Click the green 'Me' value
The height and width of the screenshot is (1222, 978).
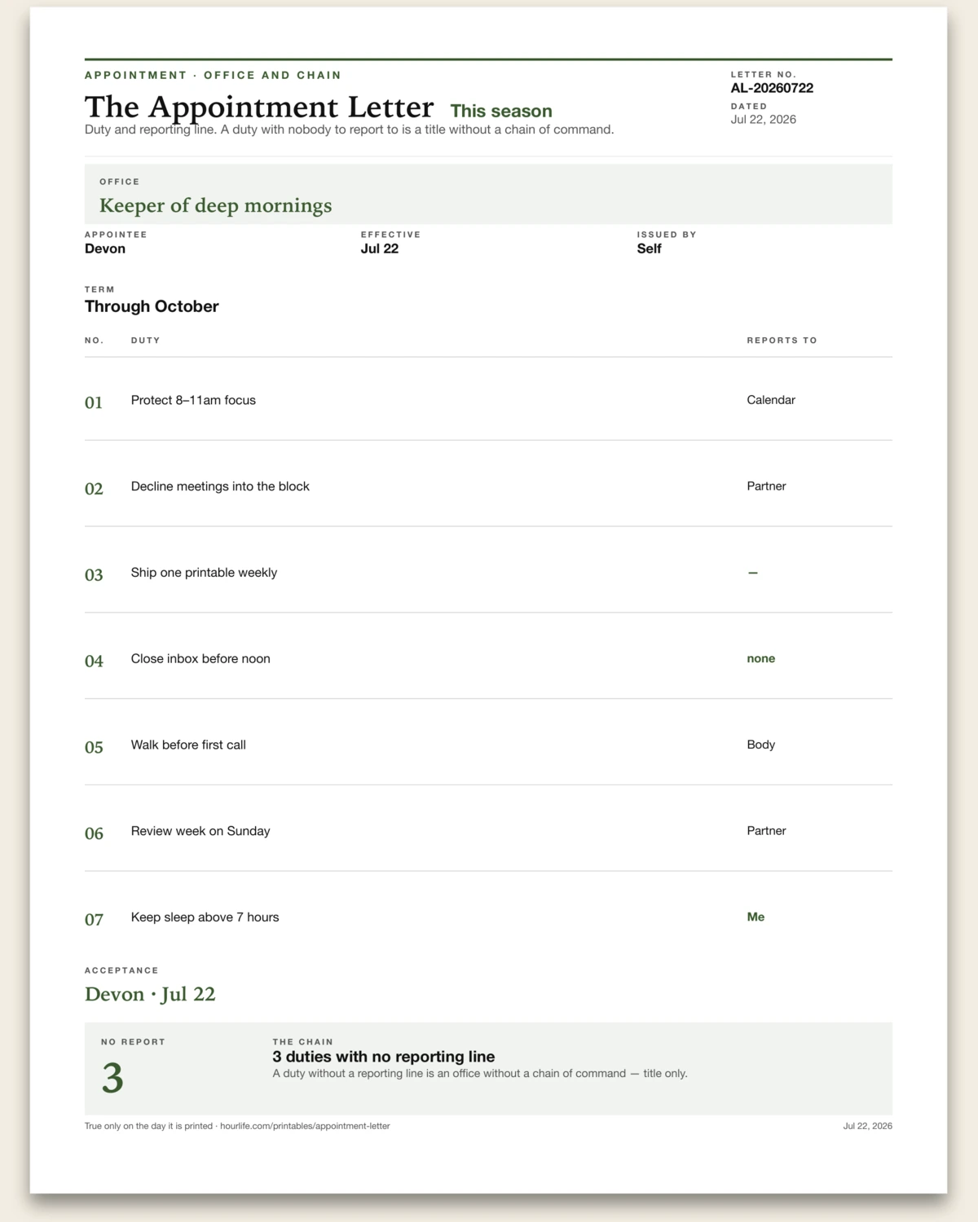pyautogui.click(x=756, y=916)
